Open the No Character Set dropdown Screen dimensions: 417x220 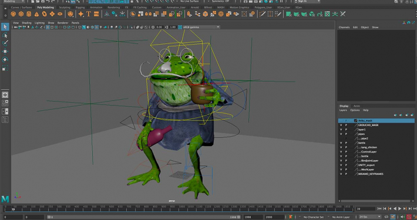pyautogui.click(x=314, y=217)
